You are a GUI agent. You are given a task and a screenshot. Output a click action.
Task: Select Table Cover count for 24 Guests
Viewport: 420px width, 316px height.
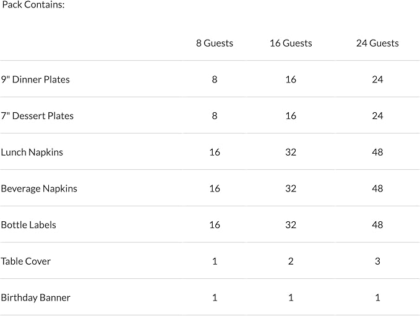tap(377, 261)
